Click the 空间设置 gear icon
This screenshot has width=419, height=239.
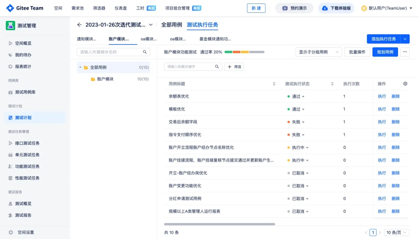[x=11, y=232]
